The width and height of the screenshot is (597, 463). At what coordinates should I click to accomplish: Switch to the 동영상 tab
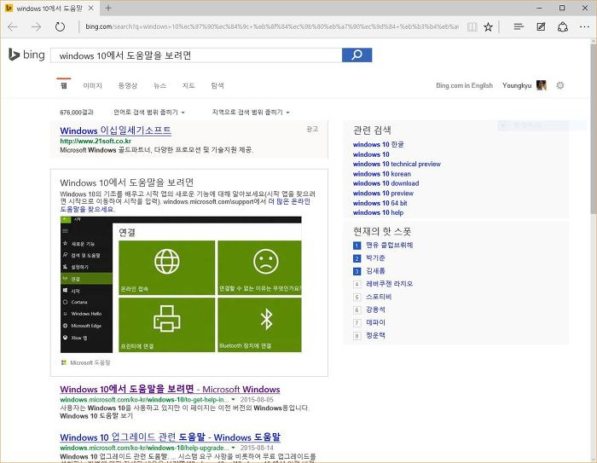pyautogui.click(x=128, y=85)
